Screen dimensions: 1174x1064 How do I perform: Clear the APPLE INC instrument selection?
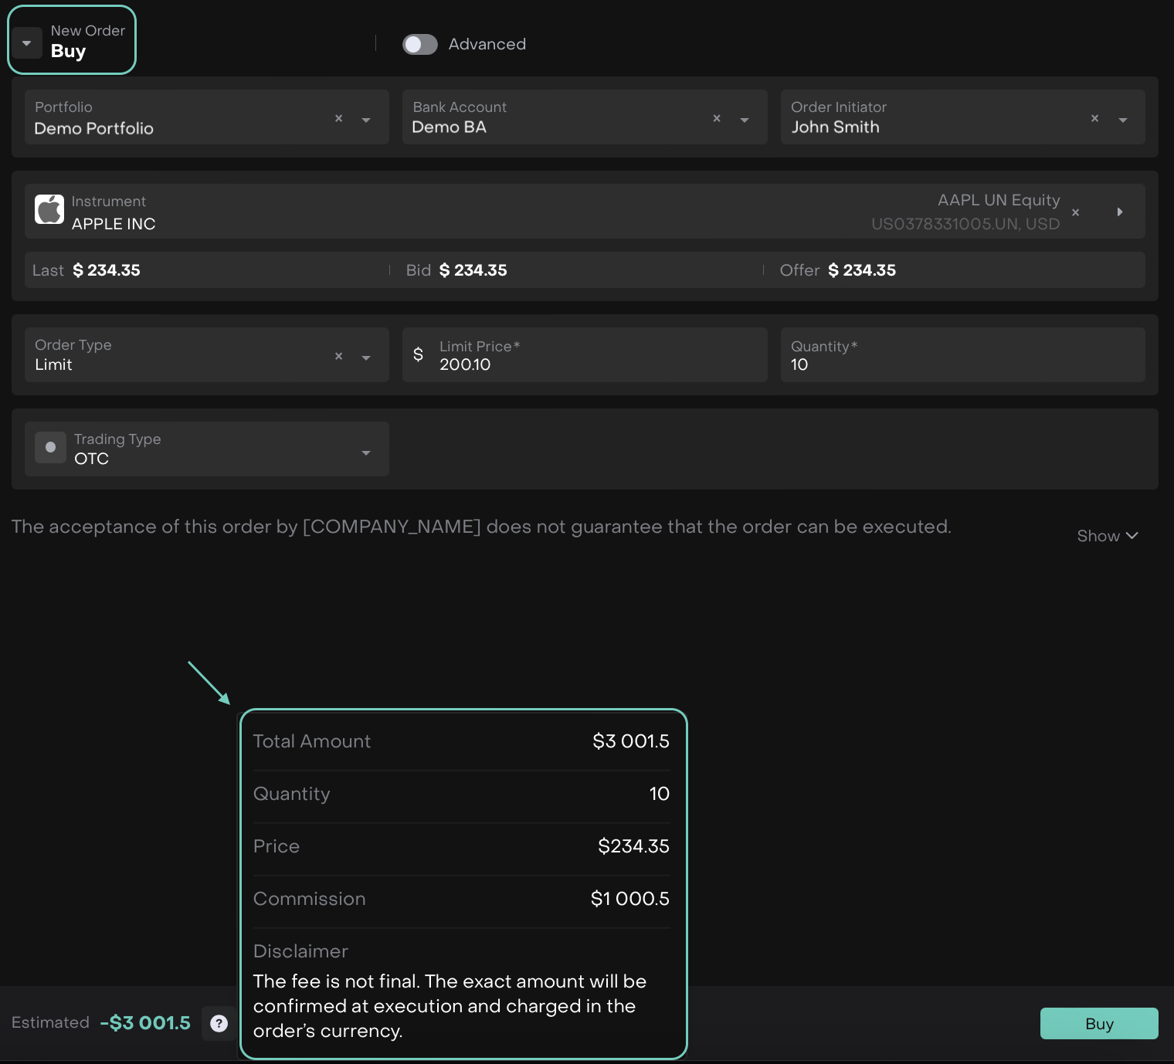pyautogui.click(x=1075, y=212)
